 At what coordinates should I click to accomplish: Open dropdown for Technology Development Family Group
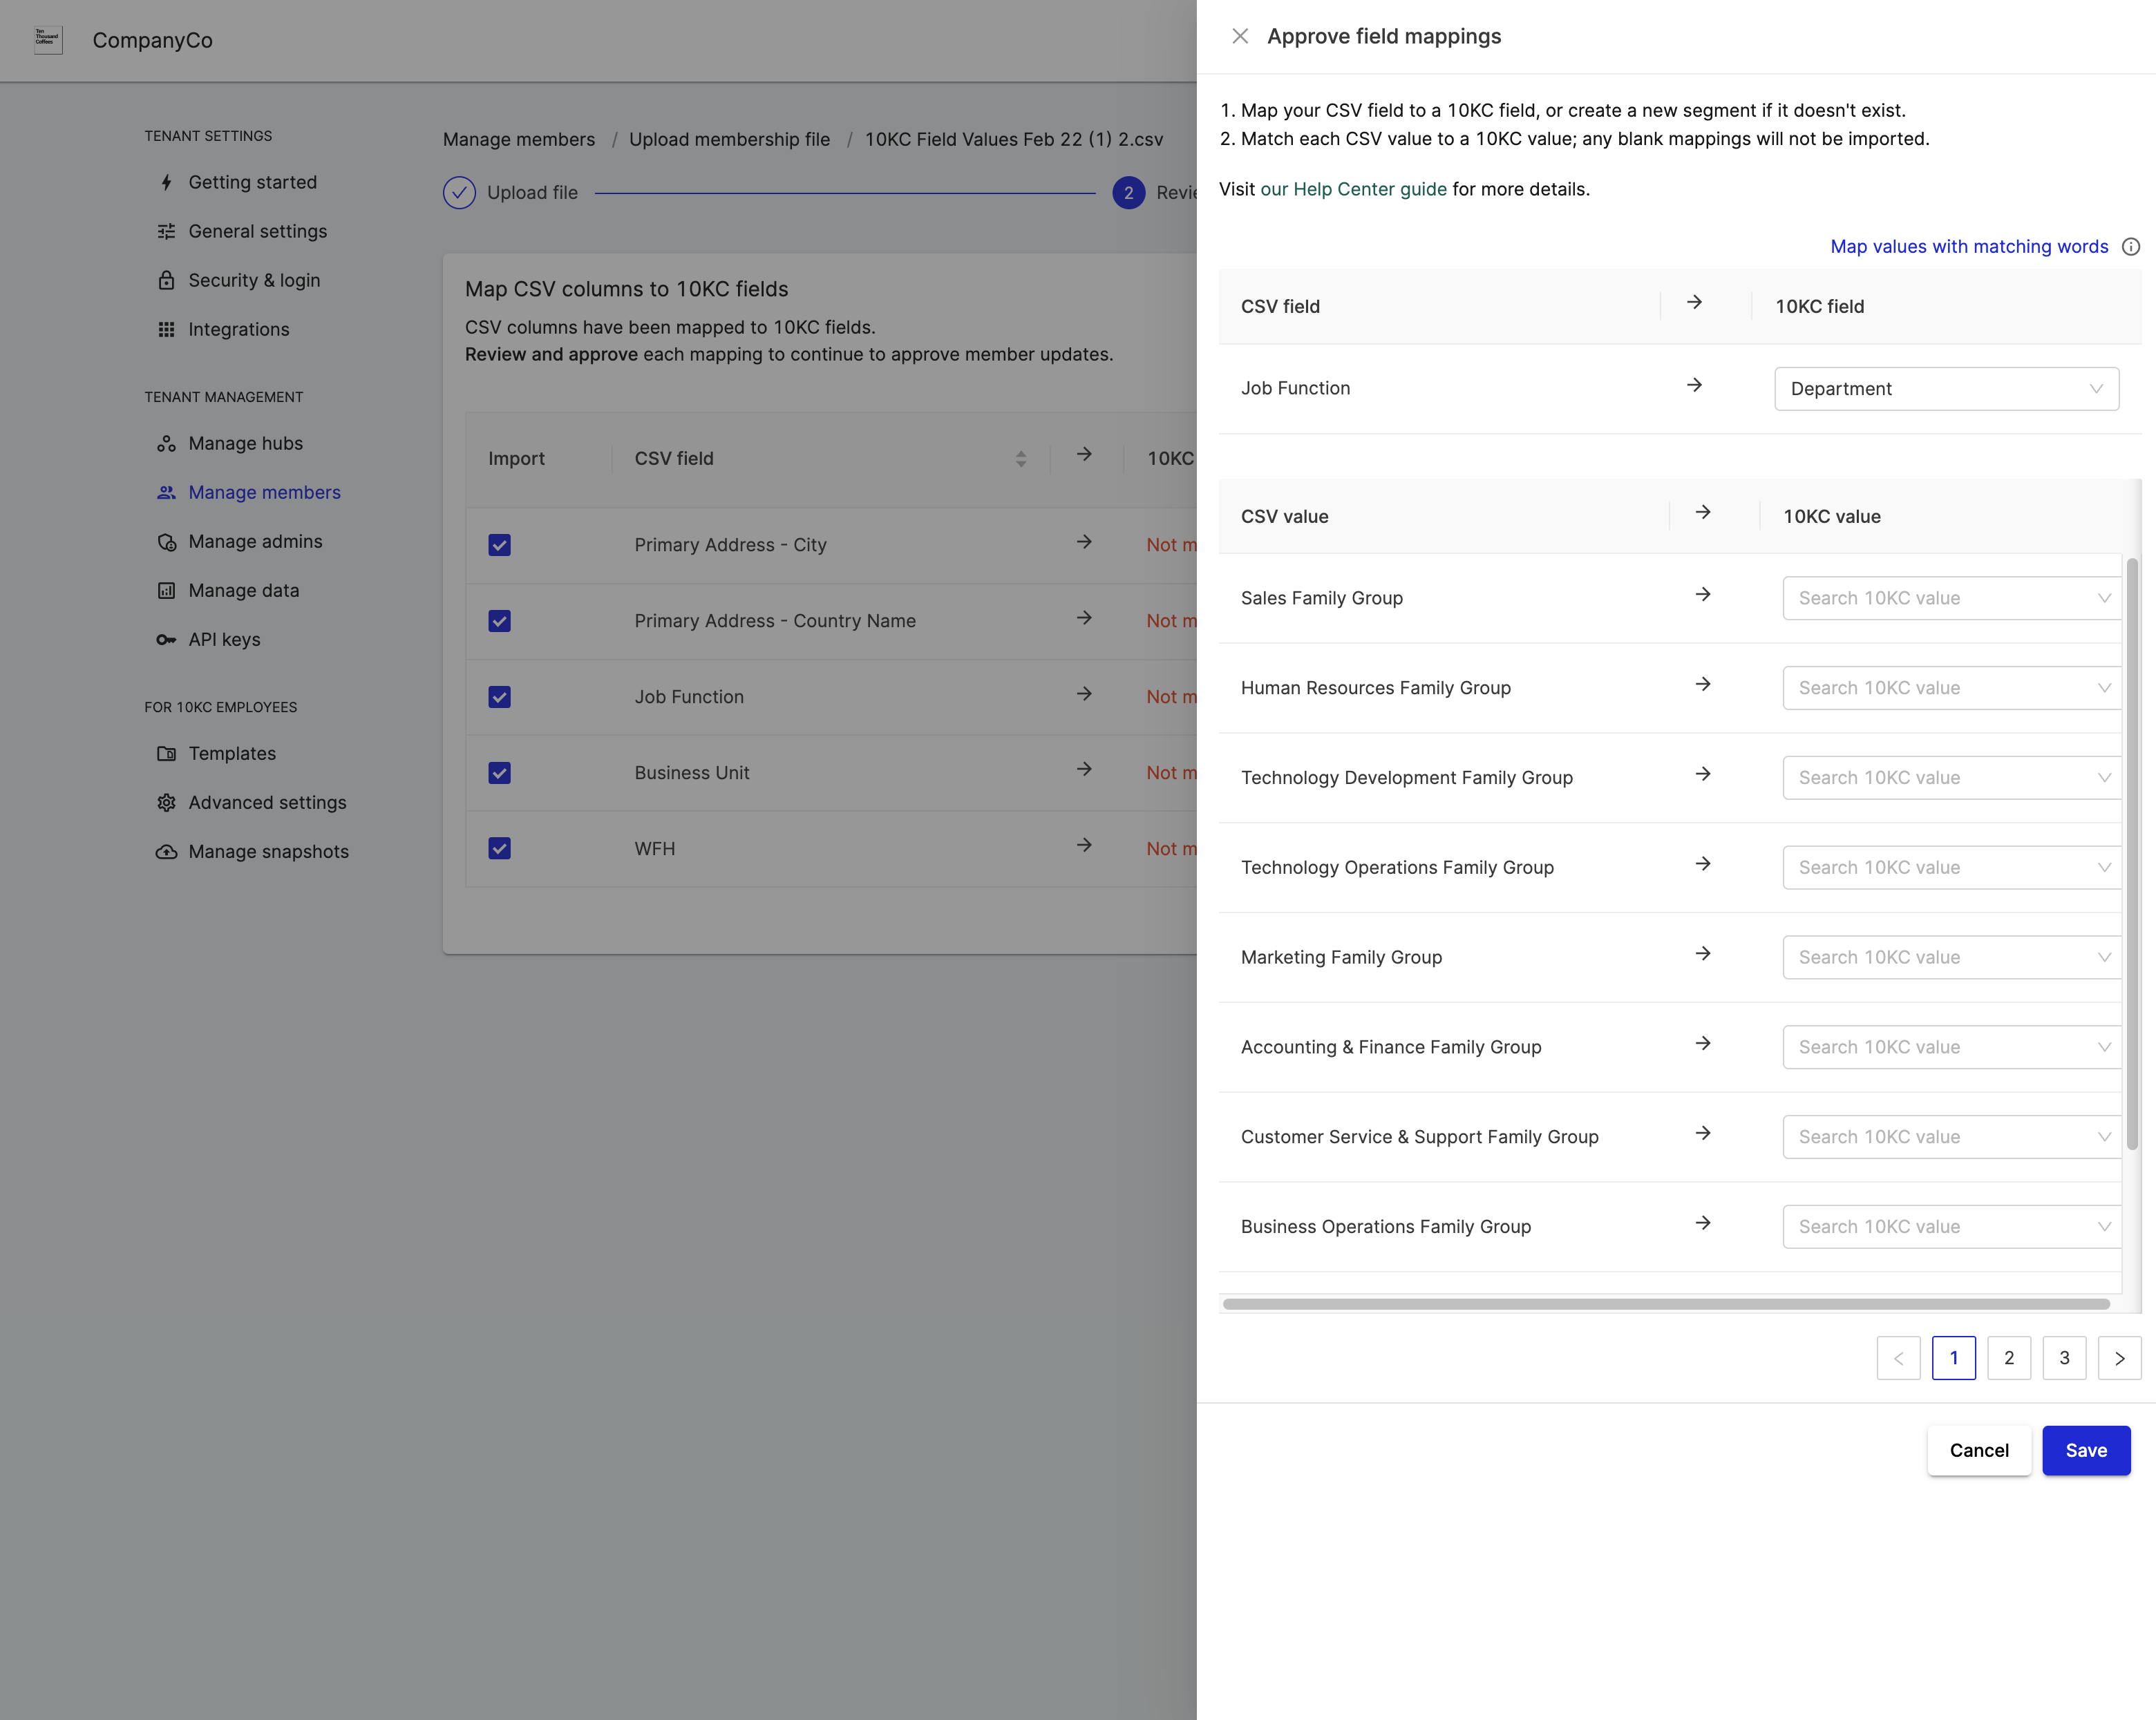coord(1951,778)
